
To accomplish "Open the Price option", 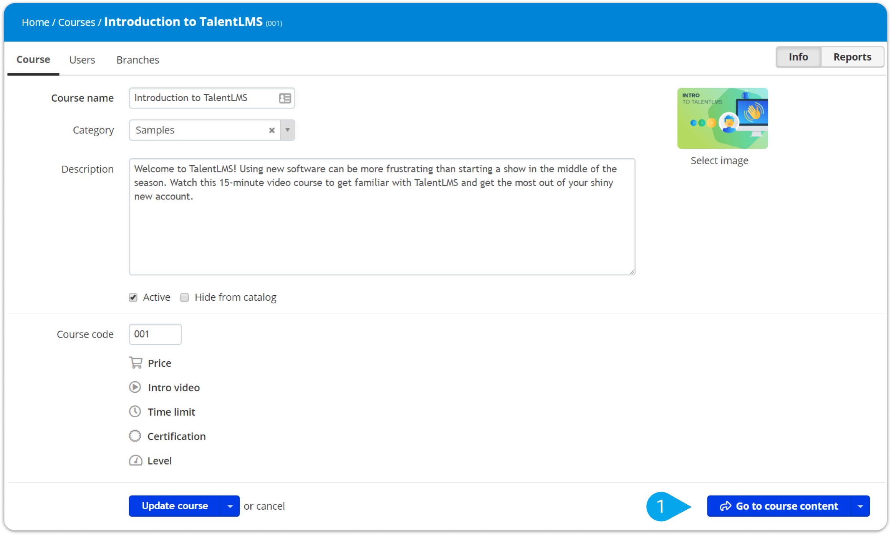I will point(159,363).
